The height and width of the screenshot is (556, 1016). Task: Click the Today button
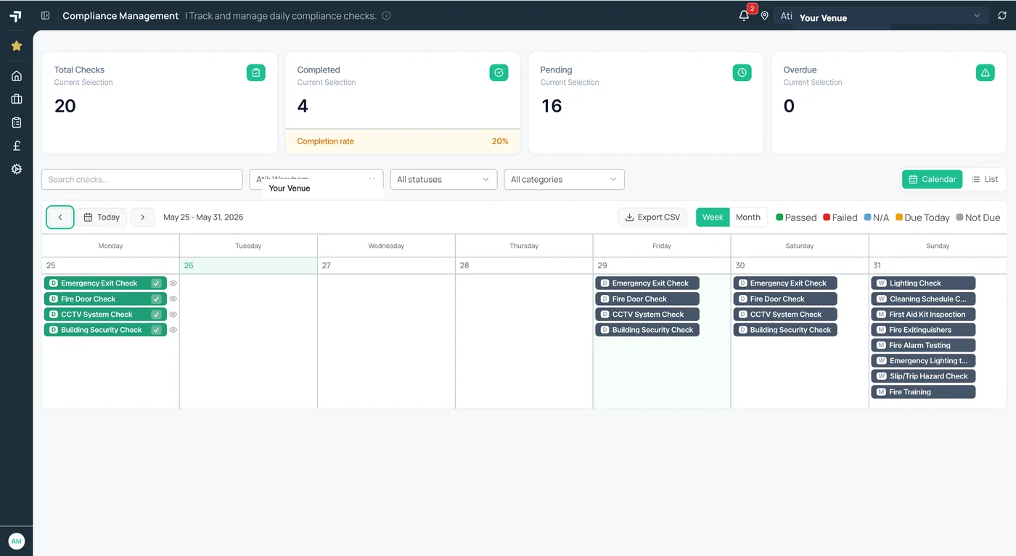click(102, 217)
